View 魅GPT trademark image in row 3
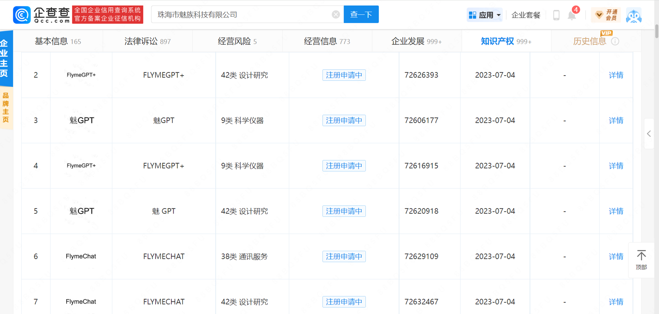 coord(82,120)
